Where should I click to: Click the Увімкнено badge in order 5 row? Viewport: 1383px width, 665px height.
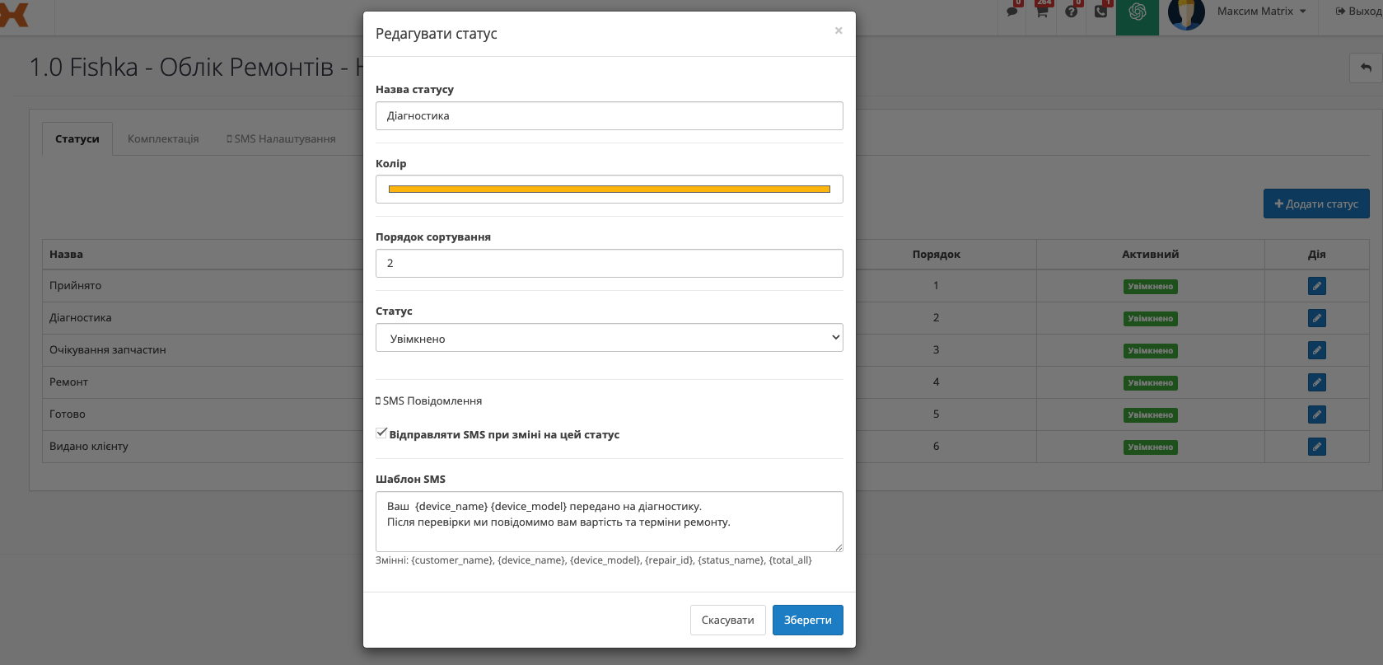pyautogui.click(x=1151, y=415)
